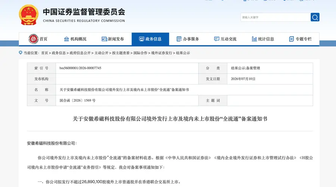This screenshot has width=336, height=187.
Task: Click the 政务信息 breadcrumb link
Action: (x=59, y=53)
